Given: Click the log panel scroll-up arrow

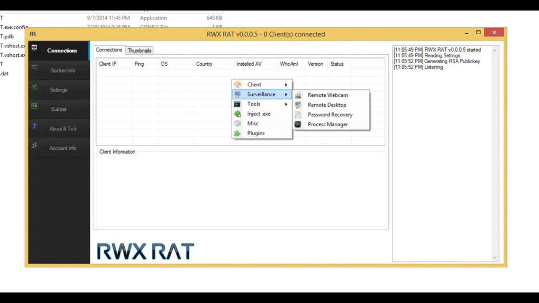Looking at the screenshot, I should click(494, 50).
